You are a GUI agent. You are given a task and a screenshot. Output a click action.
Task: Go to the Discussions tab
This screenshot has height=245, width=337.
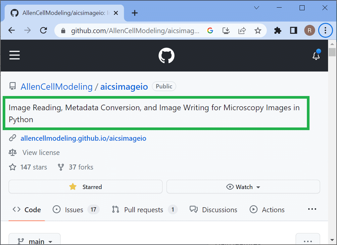pyautogui.click(x=214, y=210)
